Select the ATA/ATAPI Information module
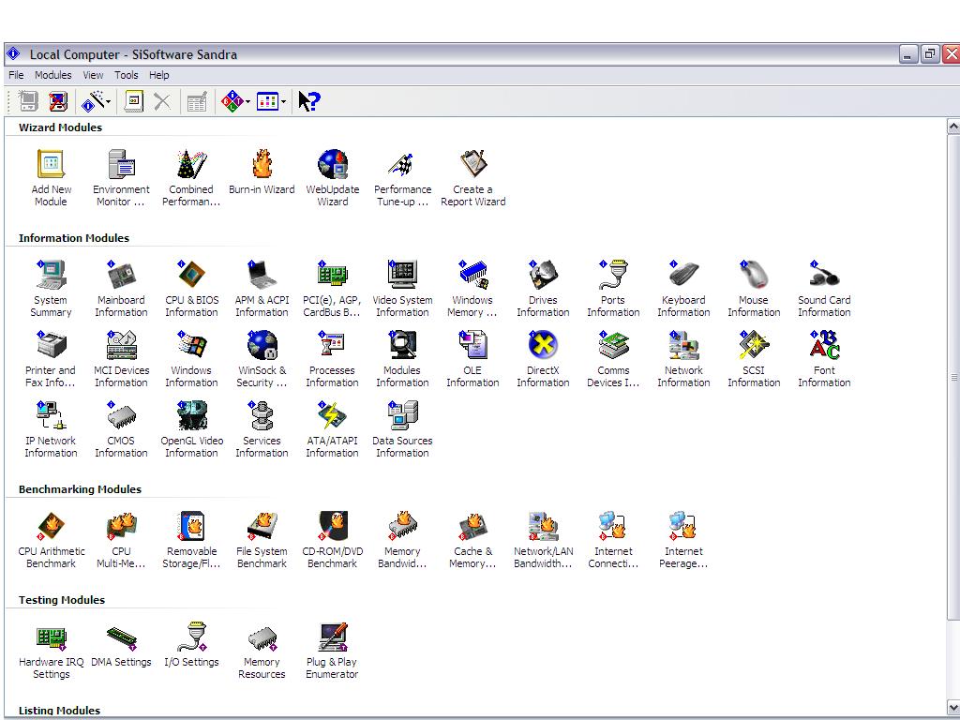The width and height of the screenshot is (960, 720). tap(332, 429)
